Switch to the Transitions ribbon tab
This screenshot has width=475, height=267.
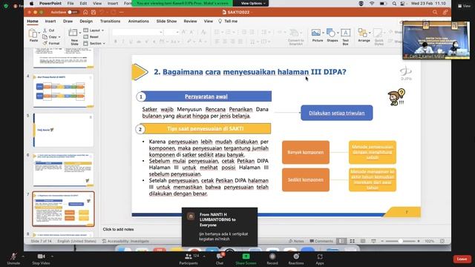coord(110,22)
